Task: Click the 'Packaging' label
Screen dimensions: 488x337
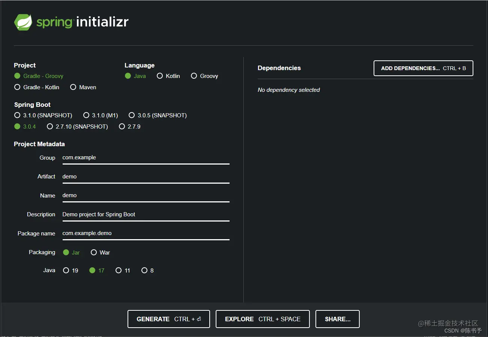Action: pyautogui.click(x=42, y=252)
